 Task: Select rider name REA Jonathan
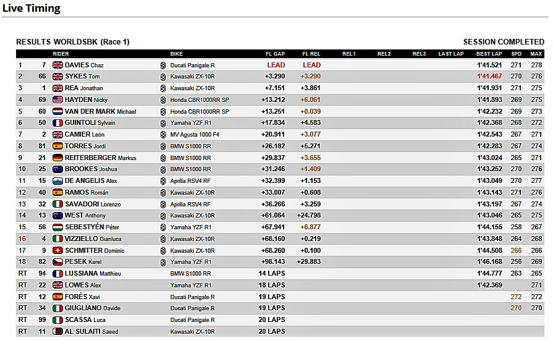[x=84, y=88]
